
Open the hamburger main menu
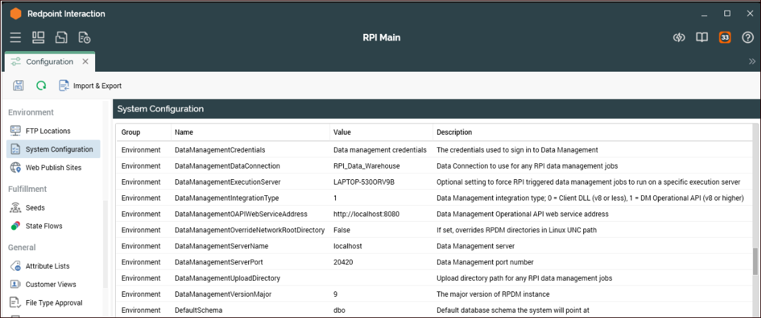point(15,38)
